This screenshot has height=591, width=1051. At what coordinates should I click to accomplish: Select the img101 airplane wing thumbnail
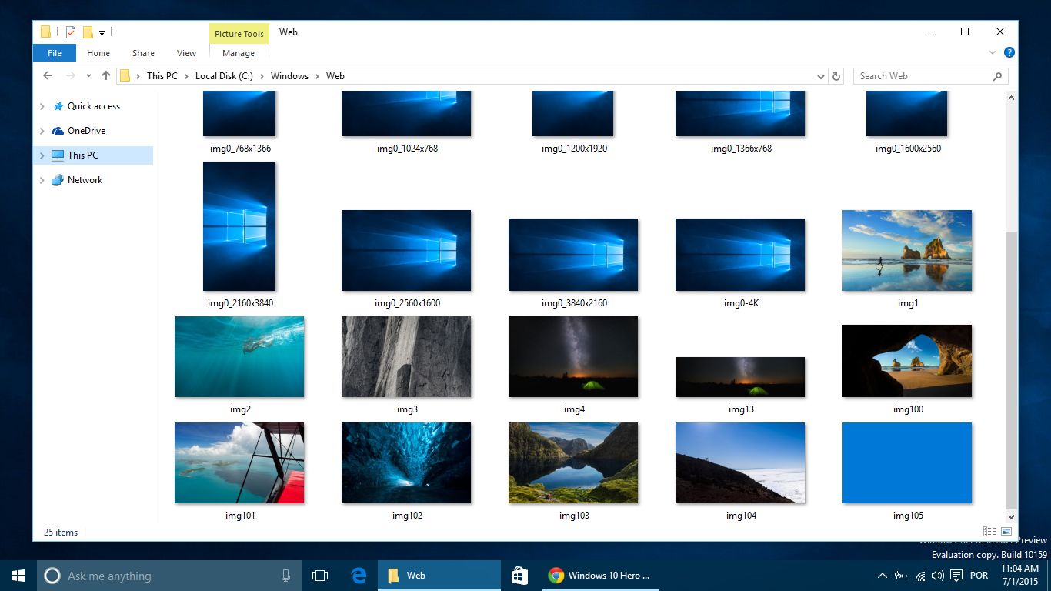pos(239,462)
